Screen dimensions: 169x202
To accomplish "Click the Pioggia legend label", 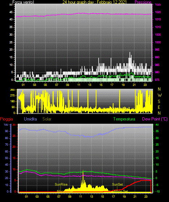I will pos(7,119).
